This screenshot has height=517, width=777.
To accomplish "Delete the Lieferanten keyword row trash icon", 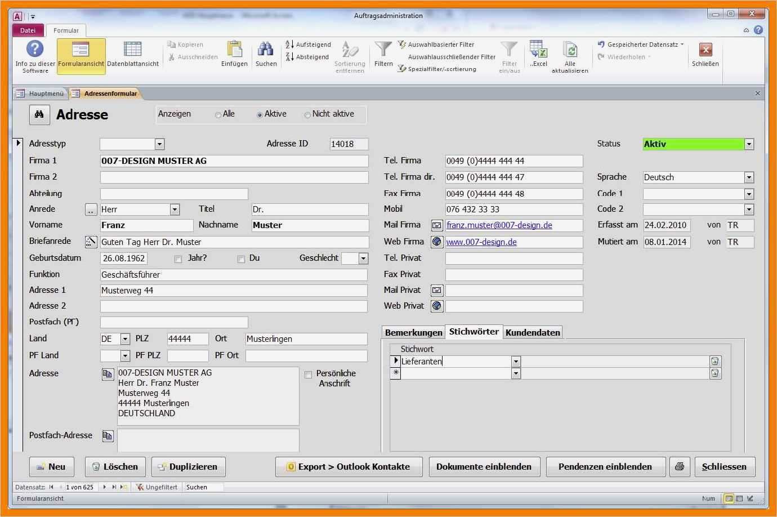I will 715,362.
